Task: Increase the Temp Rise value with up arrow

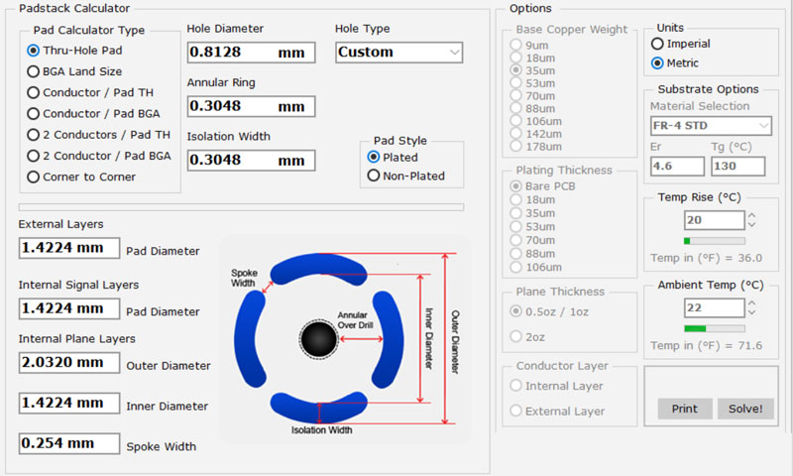Action: tap(751, 215)
